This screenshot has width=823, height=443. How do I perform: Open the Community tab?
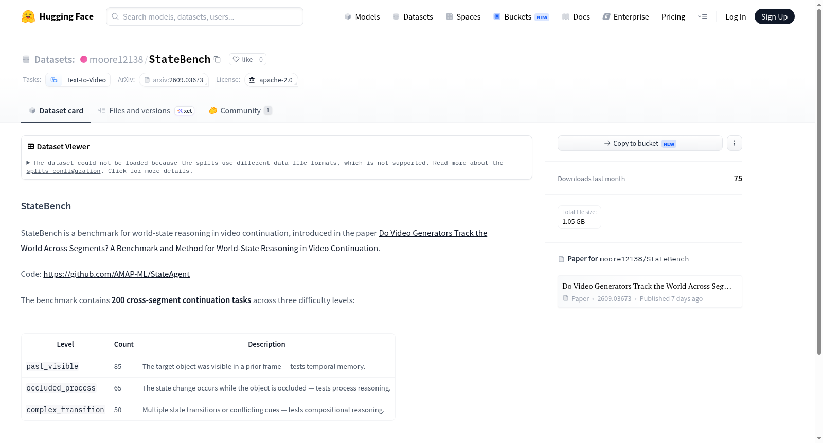click(240, 111)
